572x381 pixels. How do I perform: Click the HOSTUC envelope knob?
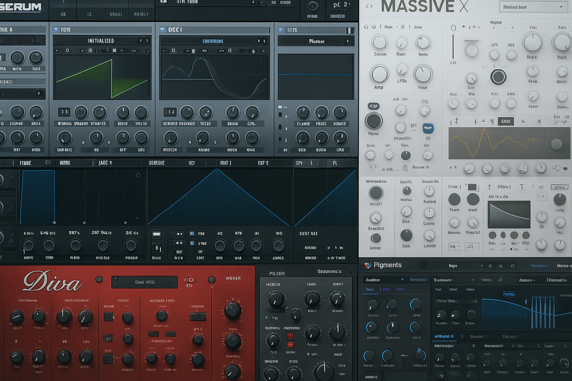[x=103, y=245]
